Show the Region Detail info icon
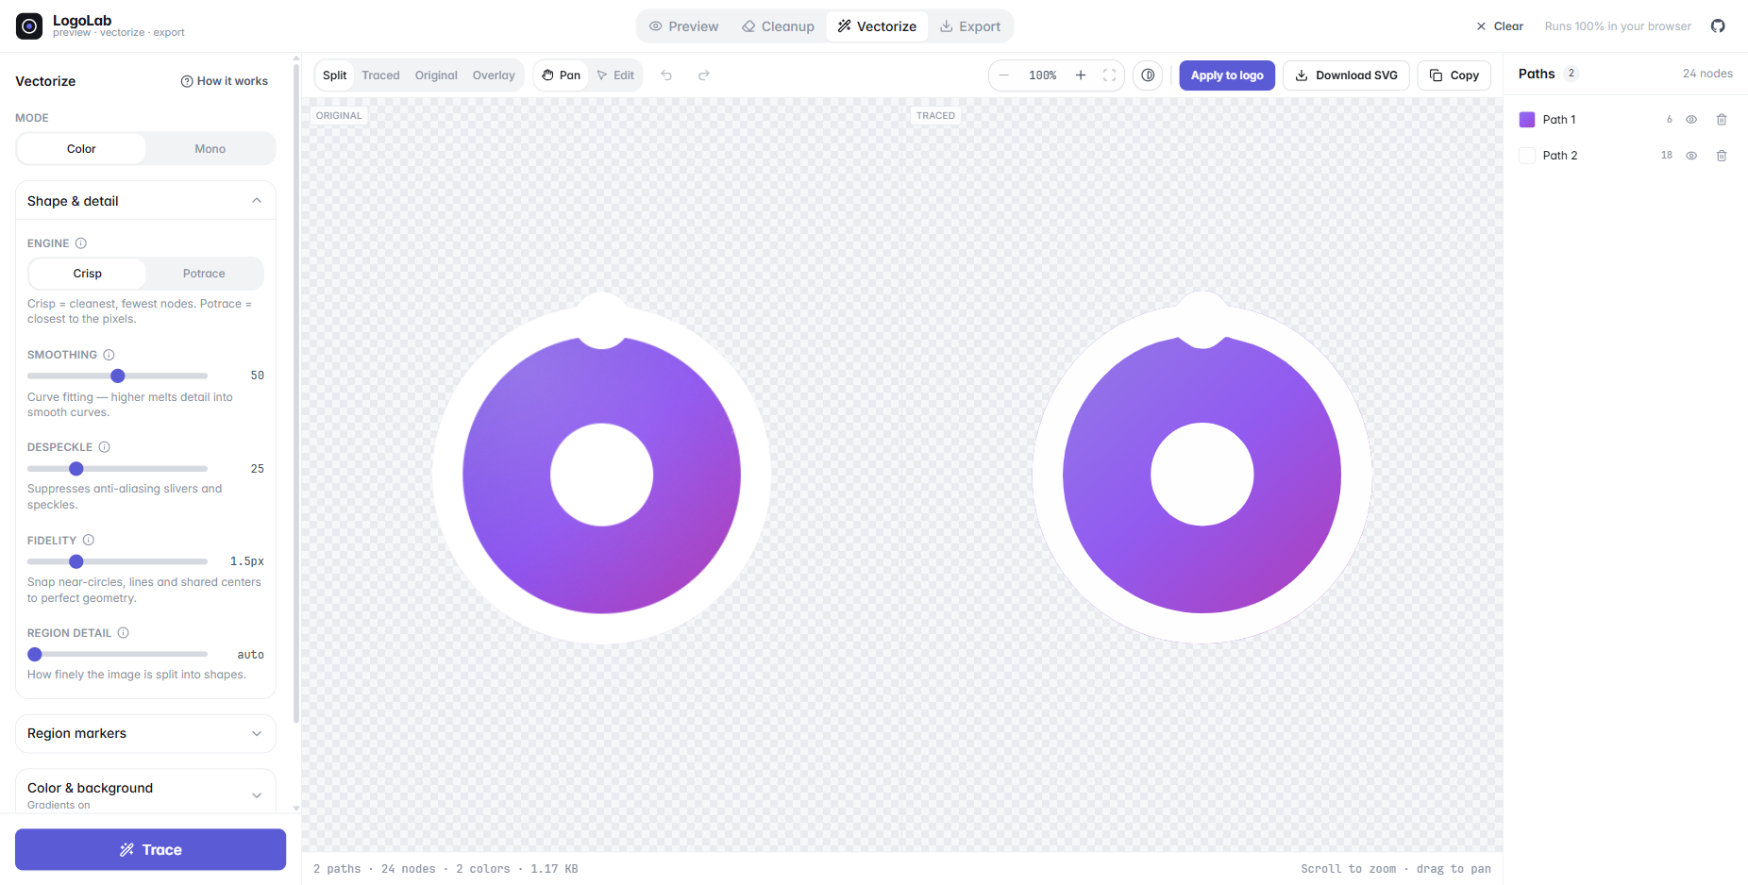The height and width of the screenshot is (885, 1748). point(124,633)
